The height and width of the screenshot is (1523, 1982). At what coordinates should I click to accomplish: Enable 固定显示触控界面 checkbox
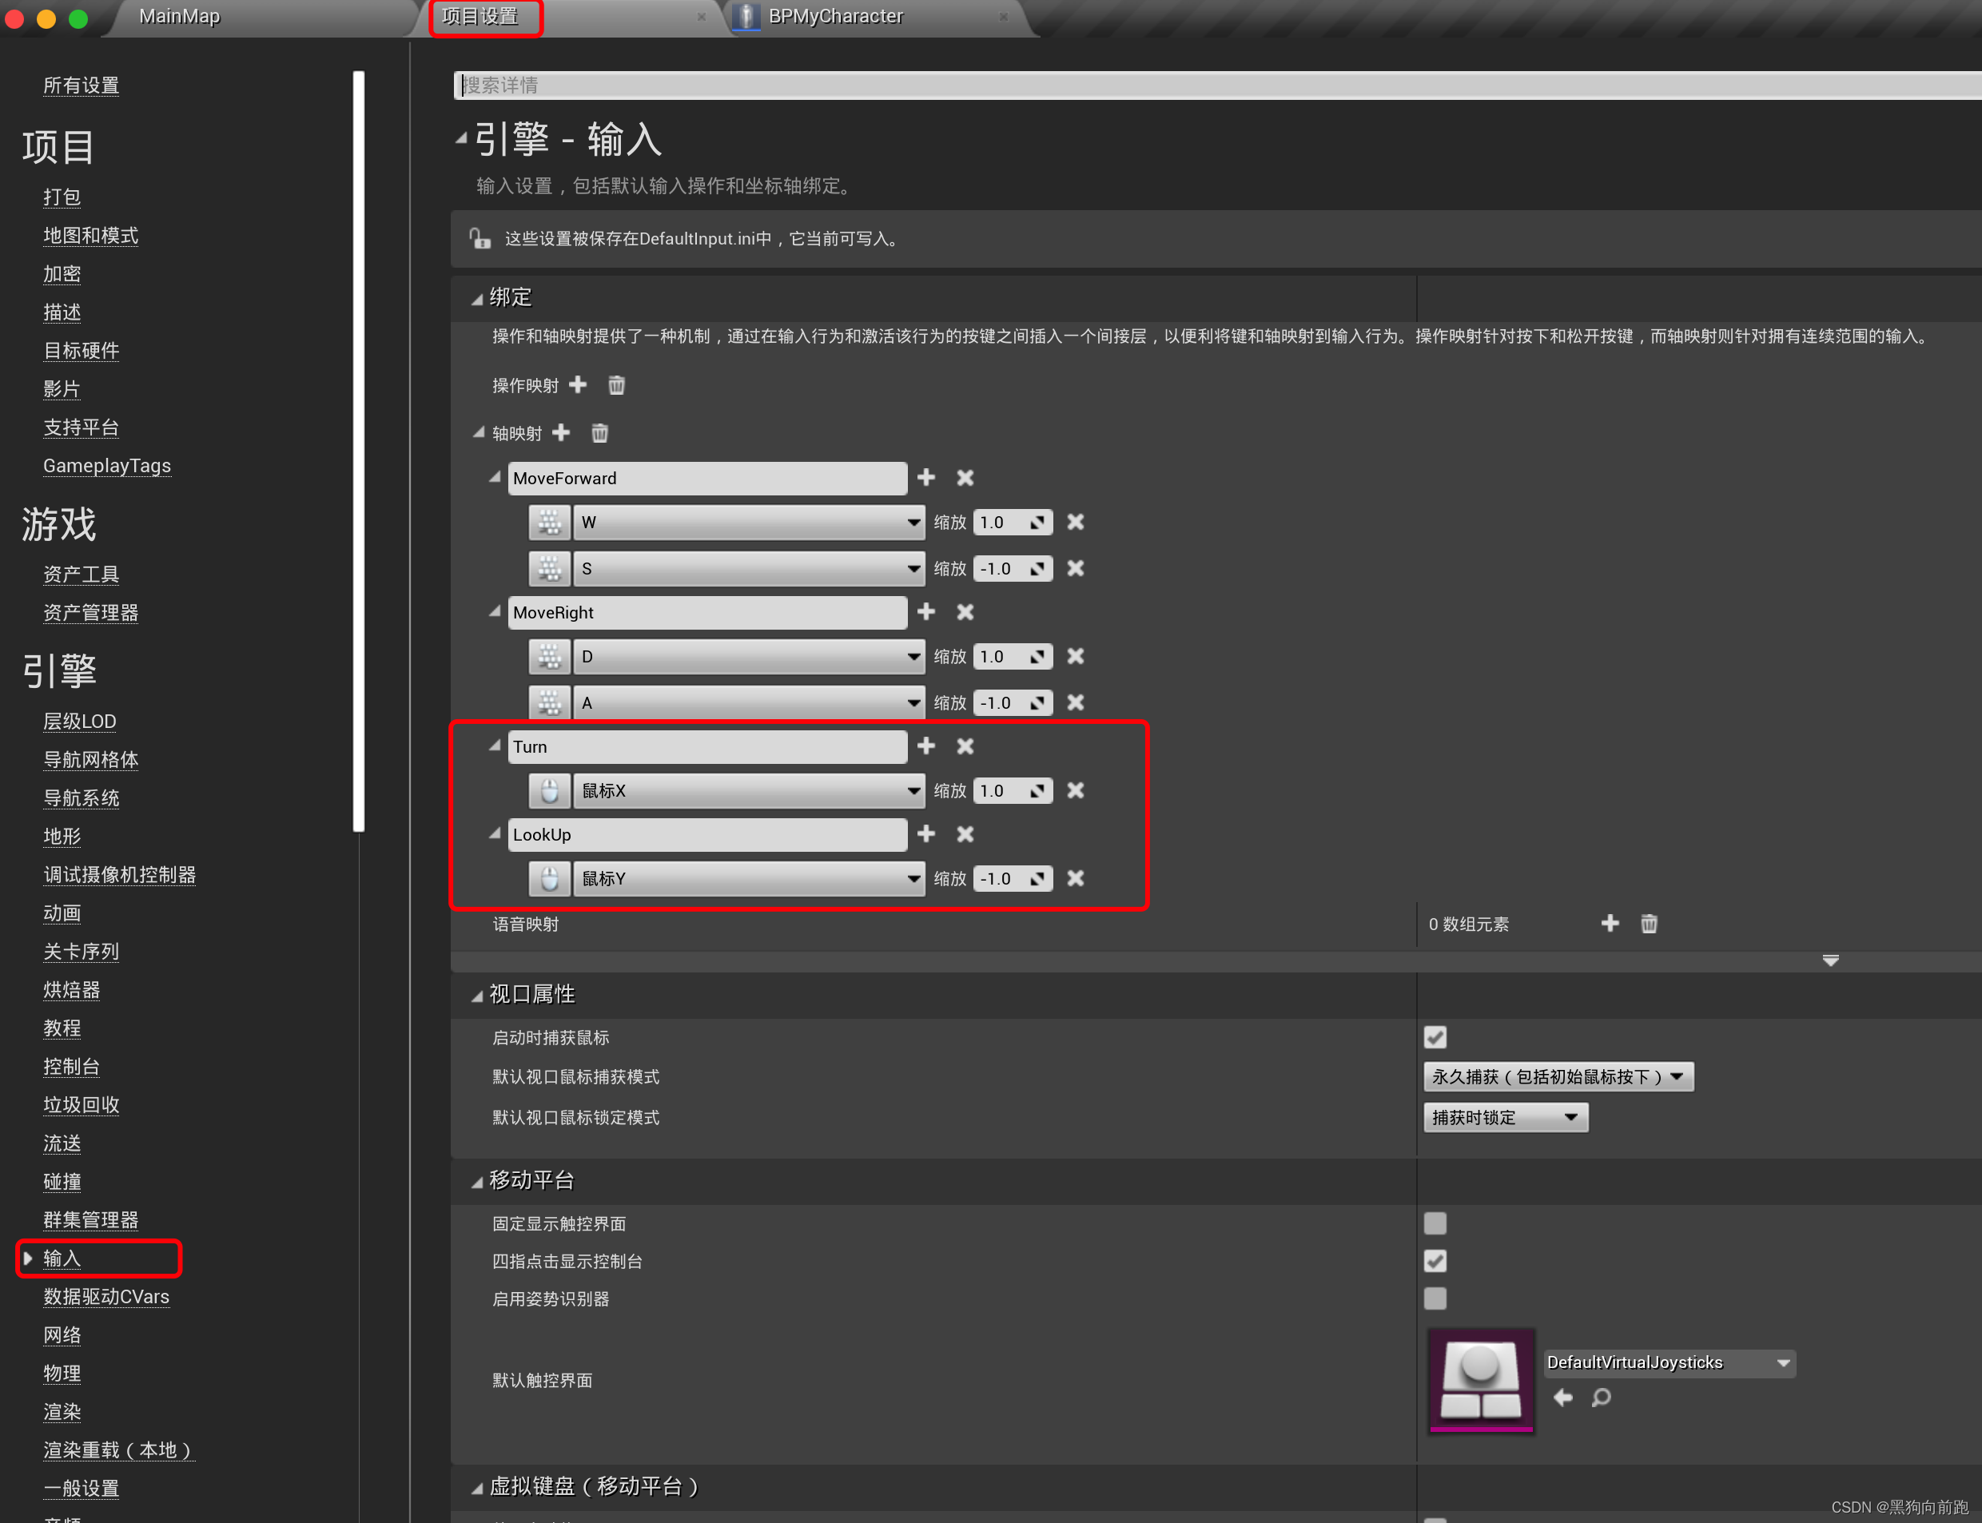[1435, 1223]
